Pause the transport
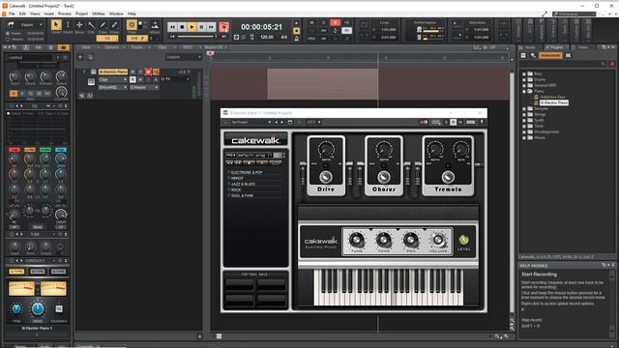This screenshot has width=619, height=348. [x=202, y=27]
